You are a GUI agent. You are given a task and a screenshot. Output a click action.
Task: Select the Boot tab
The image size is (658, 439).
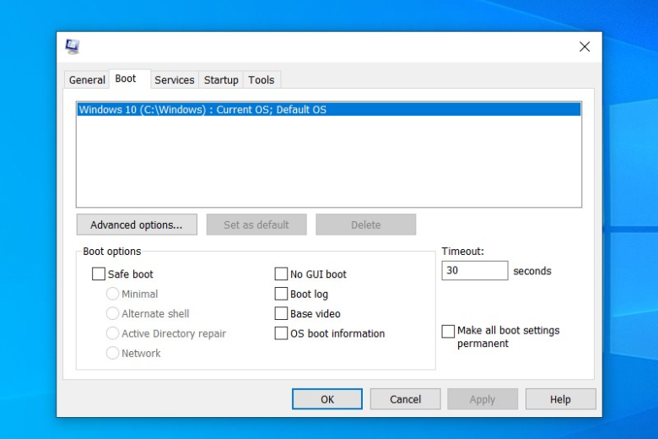point(126,79)
